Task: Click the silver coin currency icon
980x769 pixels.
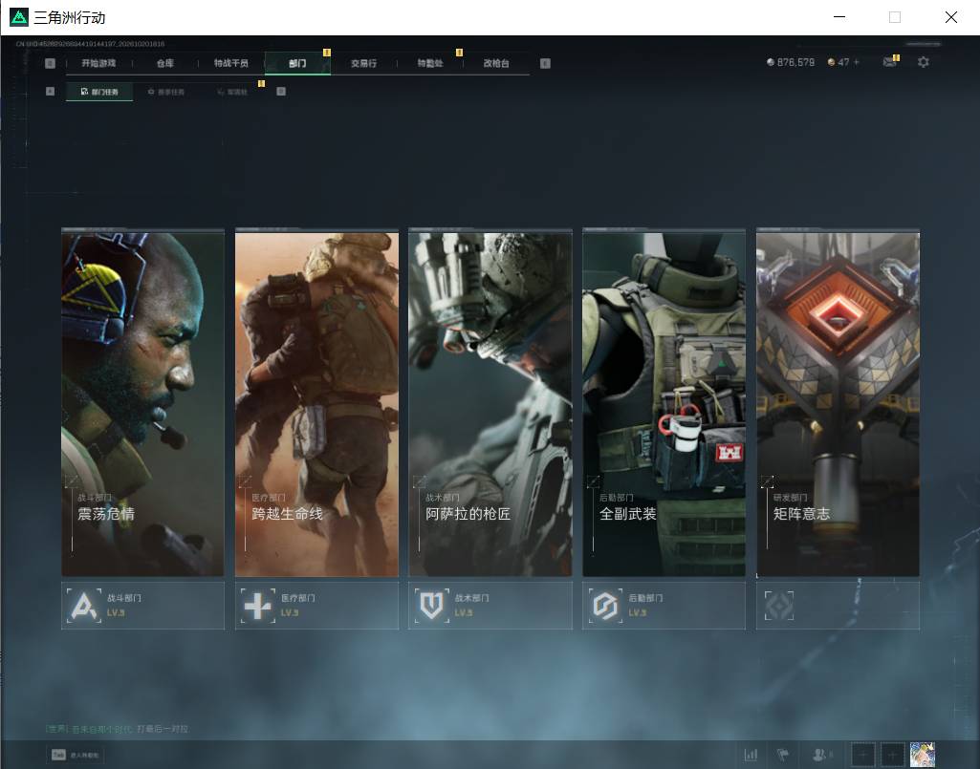Action: pos(771,62)
